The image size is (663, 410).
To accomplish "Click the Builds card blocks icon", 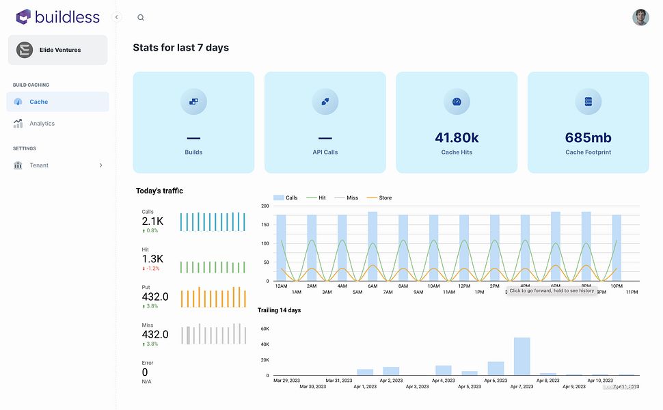I will coord(193,101).
